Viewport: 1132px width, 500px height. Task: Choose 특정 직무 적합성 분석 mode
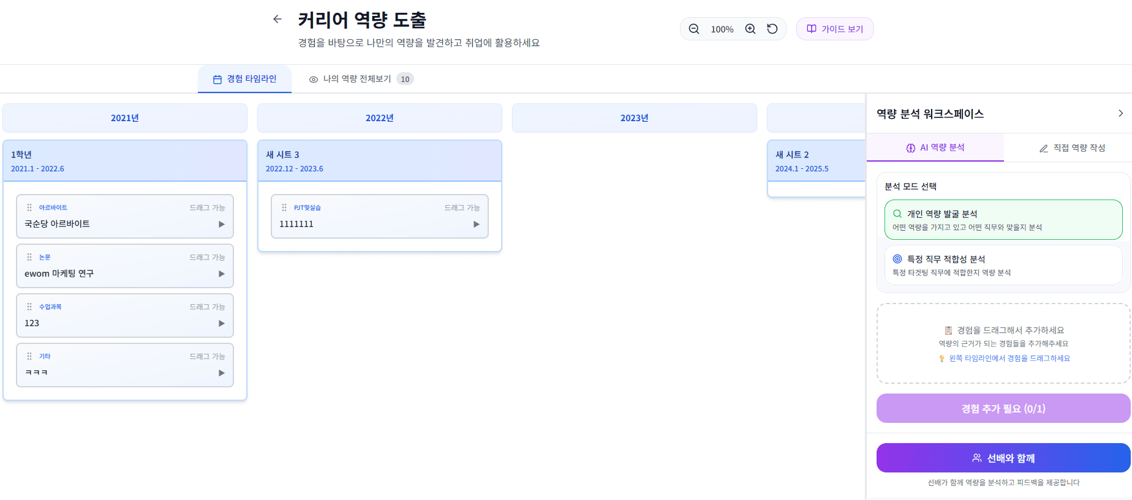click(1003, 265)
